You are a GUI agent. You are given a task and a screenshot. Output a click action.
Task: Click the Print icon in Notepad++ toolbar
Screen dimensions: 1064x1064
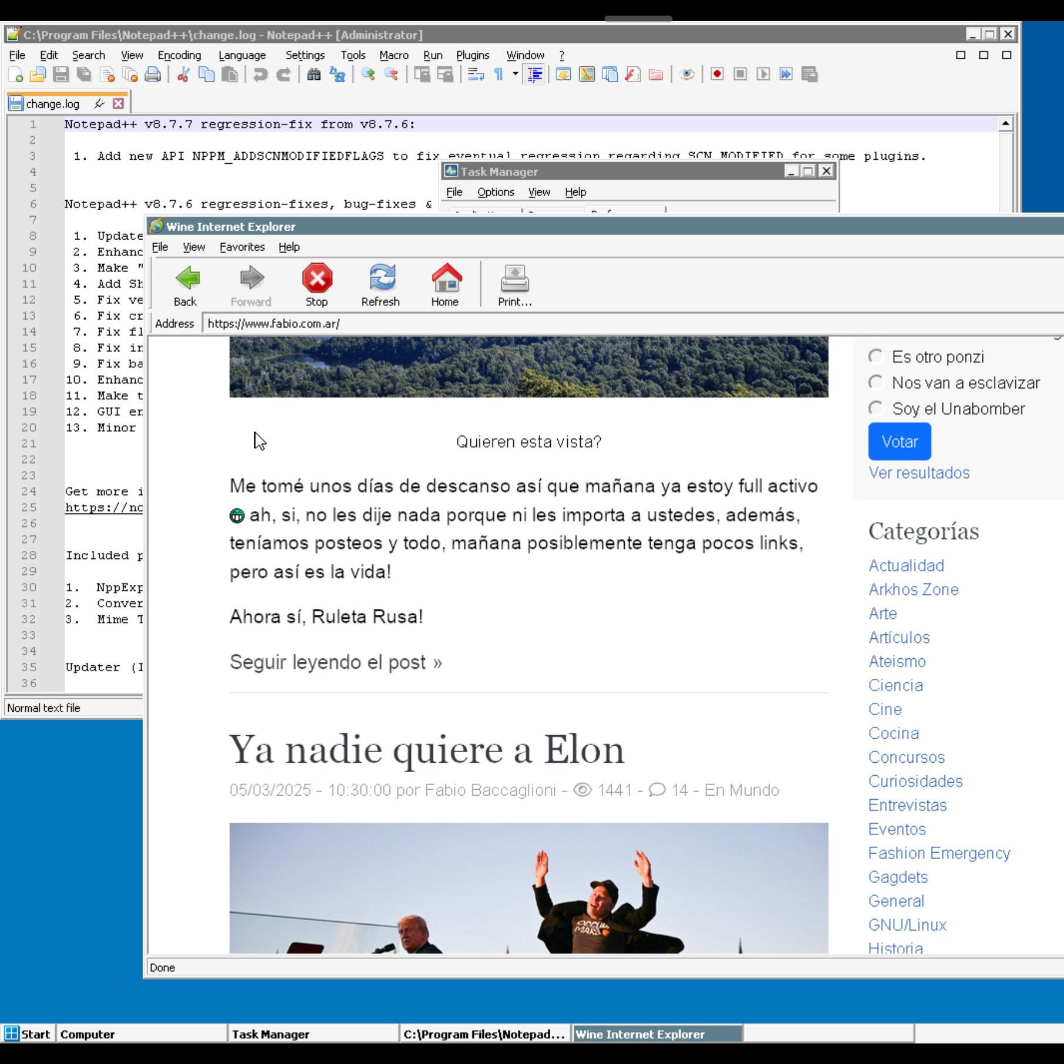(153, 75)
